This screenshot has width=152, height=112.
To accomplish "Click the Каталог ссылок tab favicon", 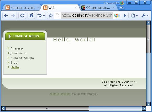I will 8,8.
